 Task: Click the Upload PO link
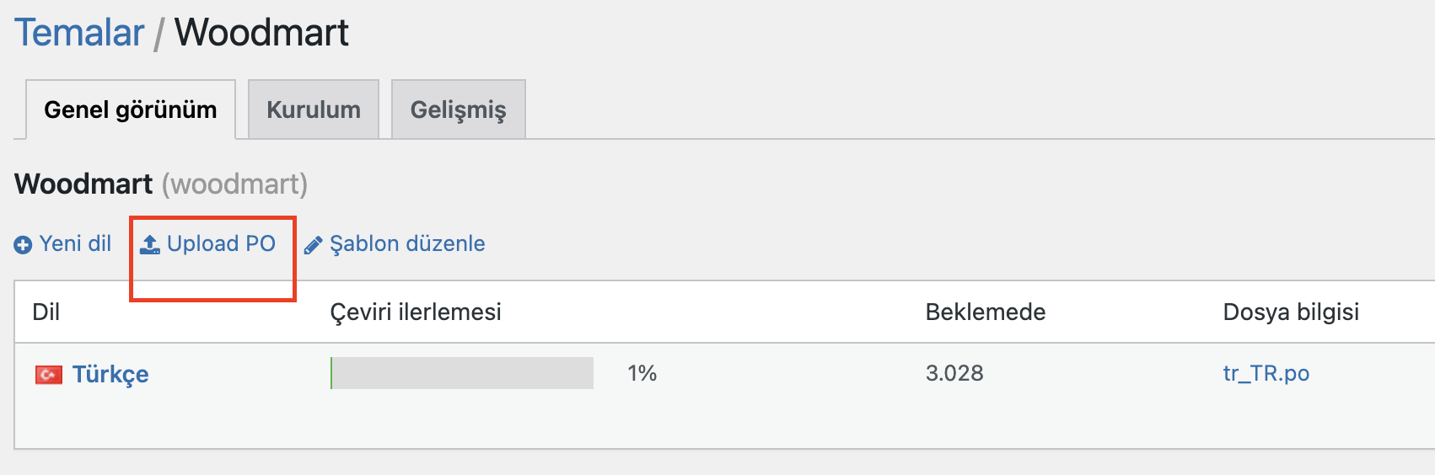pyautogui.click(x=221, y=243)
